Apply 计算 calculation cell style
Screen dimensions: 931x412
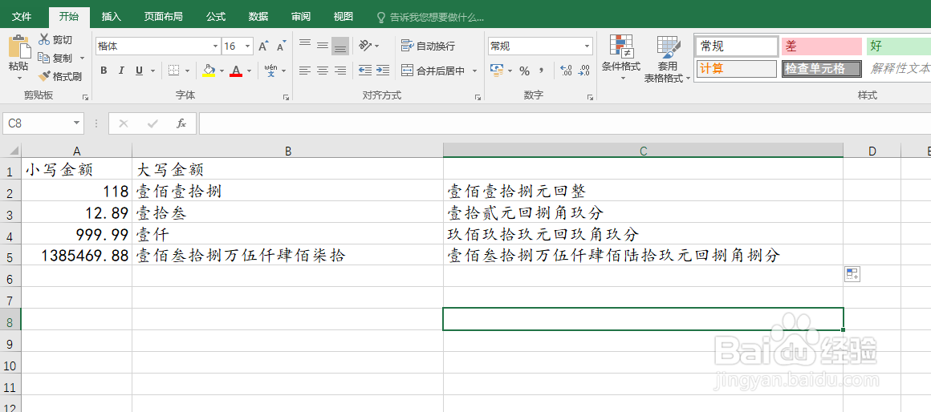point(736,69)
